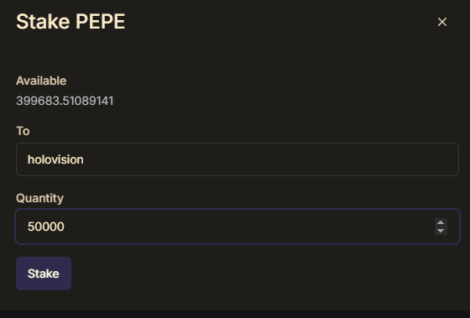This screenshot has width=470, height=318.
Task: Place cursor on the 50000 value
Action: (46, 227)
